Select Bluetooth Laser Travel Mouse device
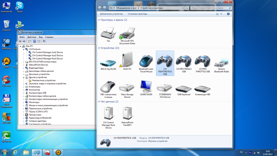 click(x=146, y=64)
